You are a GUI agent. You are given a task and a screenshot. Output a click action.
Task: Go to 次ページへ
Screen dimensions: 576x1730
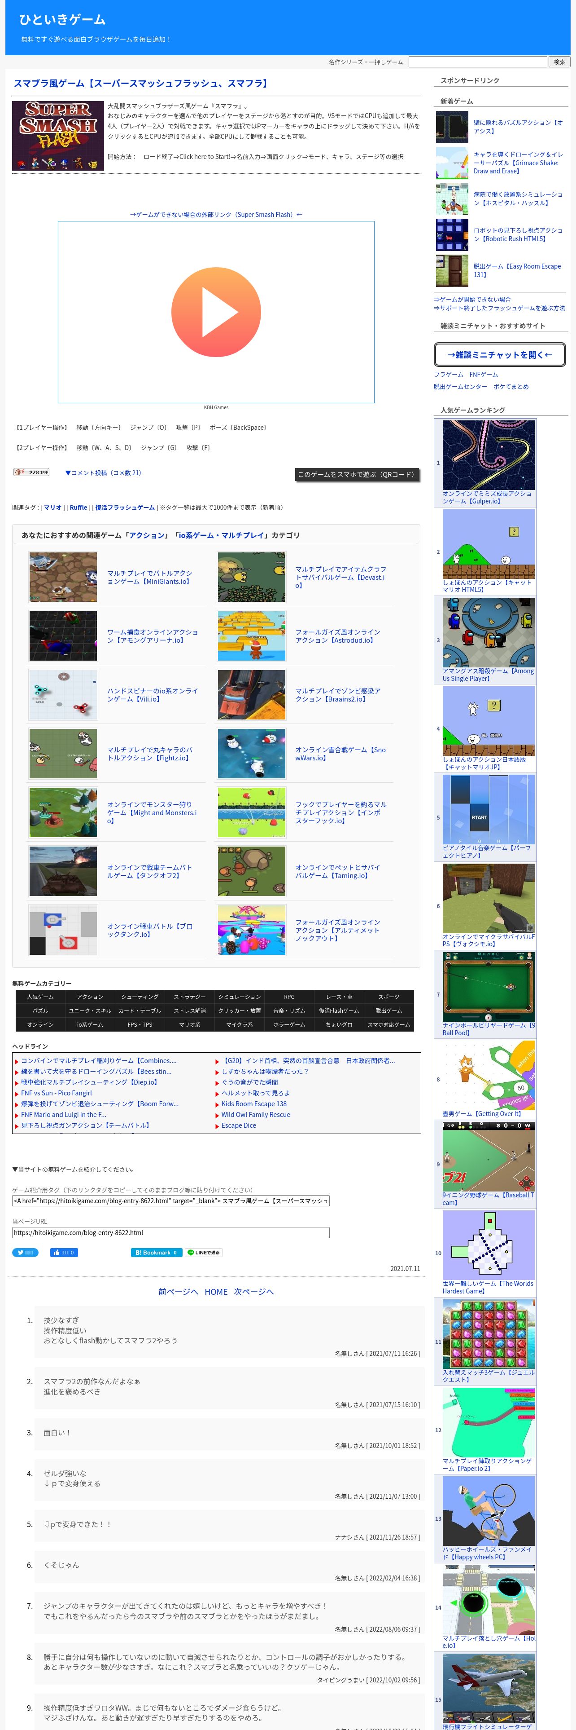(253, 1292)
